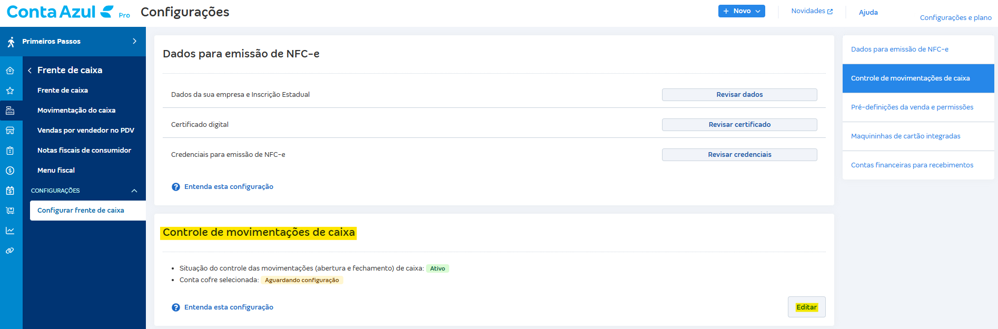
Task: Select the cash register sidebar icon
Action: tap(10, 111)
